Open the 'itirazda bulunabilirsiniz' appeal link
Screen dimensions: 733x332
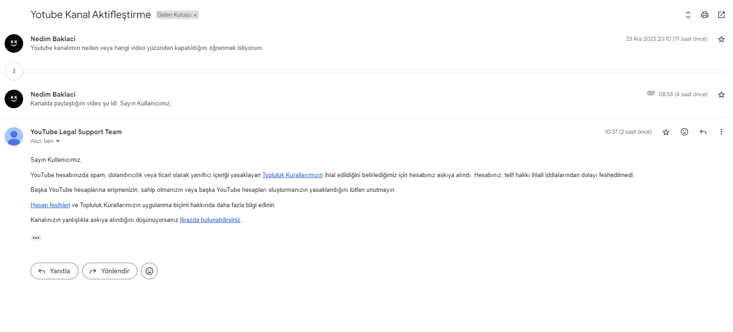(x=210, y=220)
